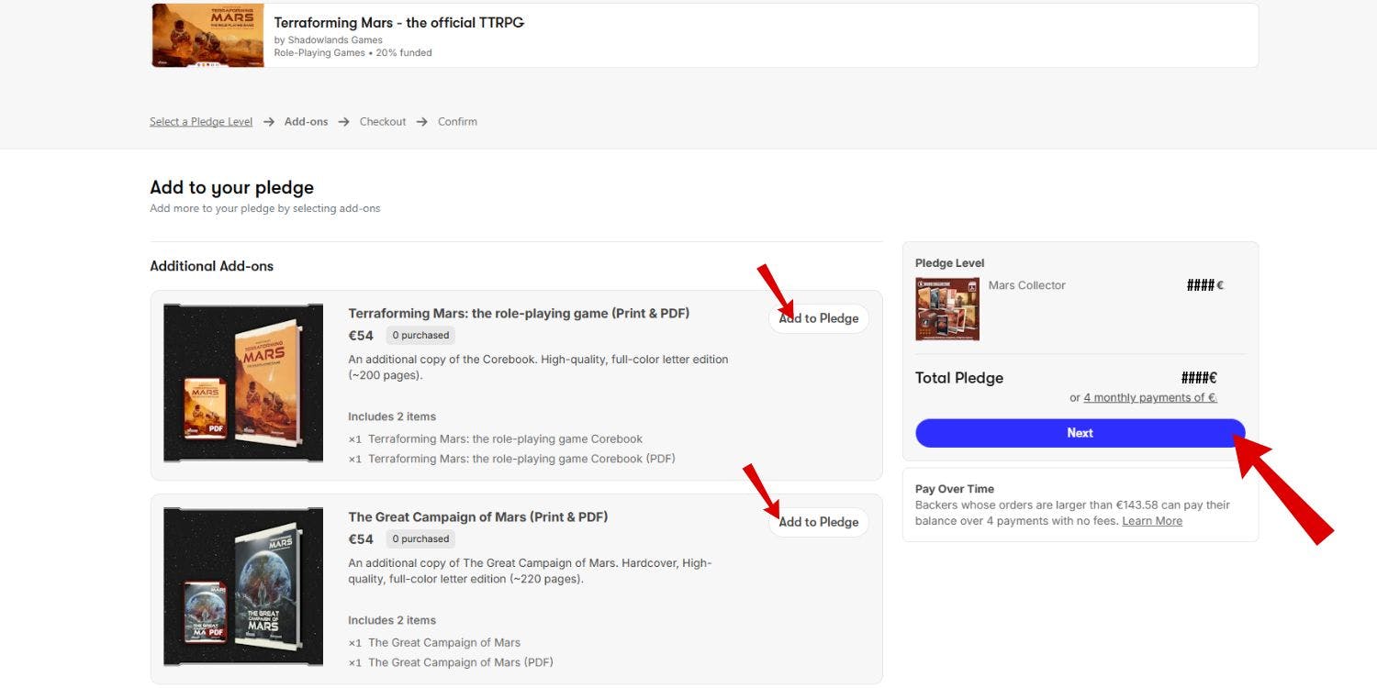Open the Terraforming Mars official TTRPG title
Screen dimensions: 1377x688
[398, 23]
